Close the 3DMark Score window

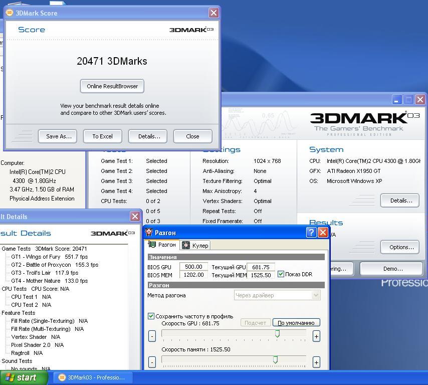coord(213,13)
